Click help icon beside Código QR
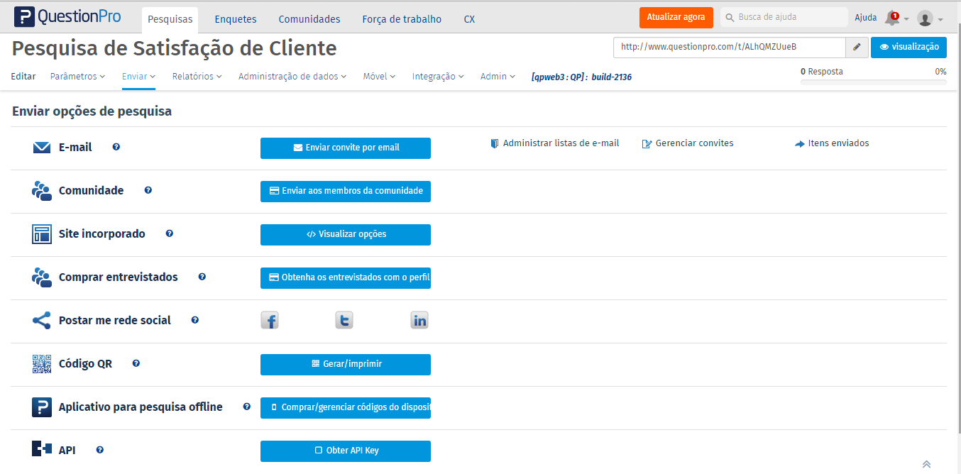This screenshot has height=474, width=961. click(x=136, y=364)
